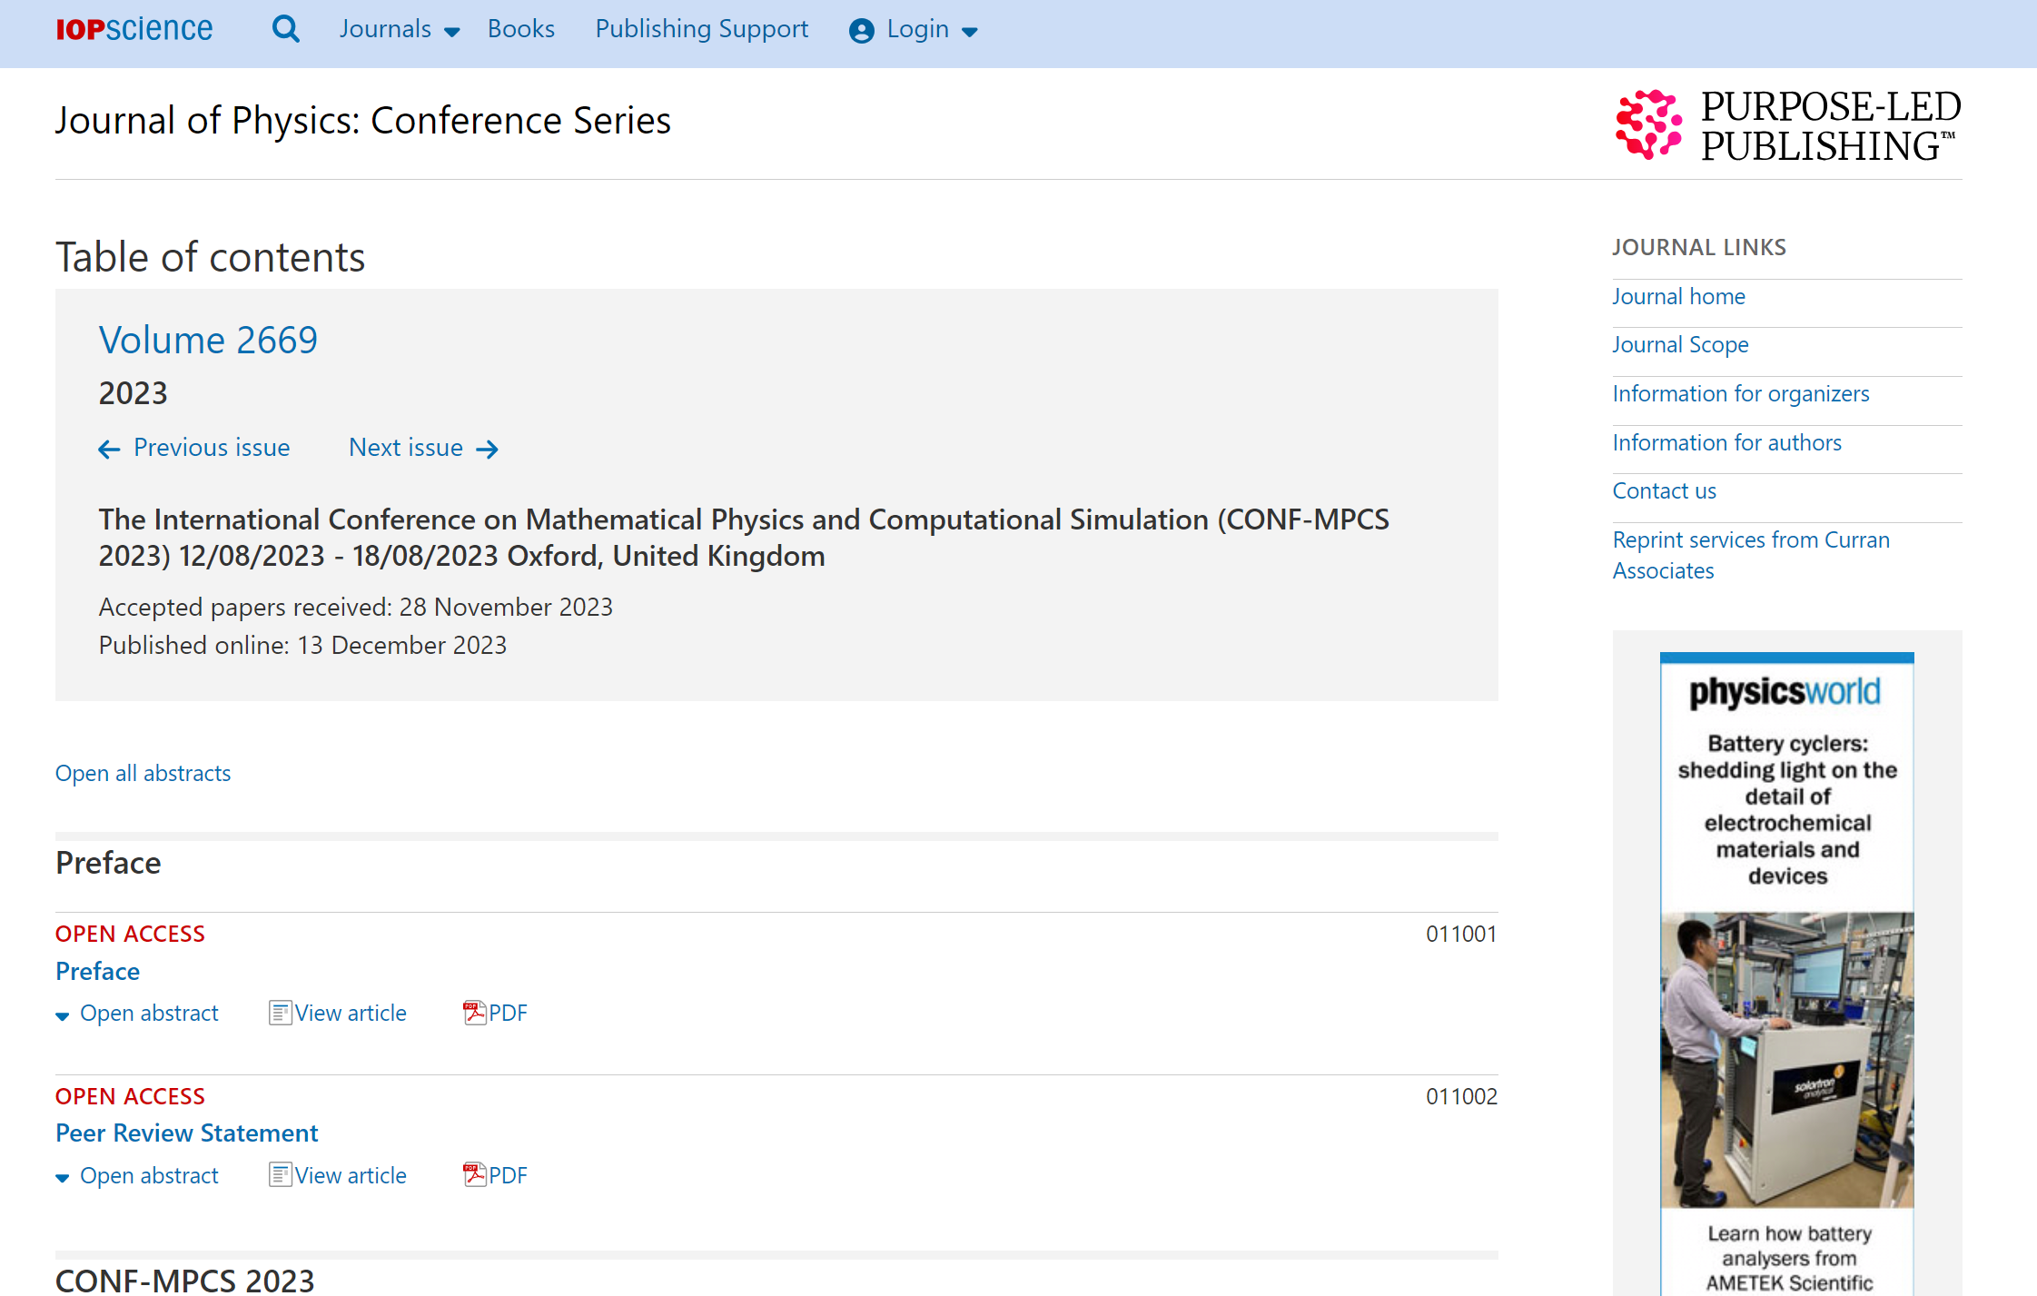Click the View article icon for Preface
The image size is (2037, 1296).
[x=281, y=1012]
